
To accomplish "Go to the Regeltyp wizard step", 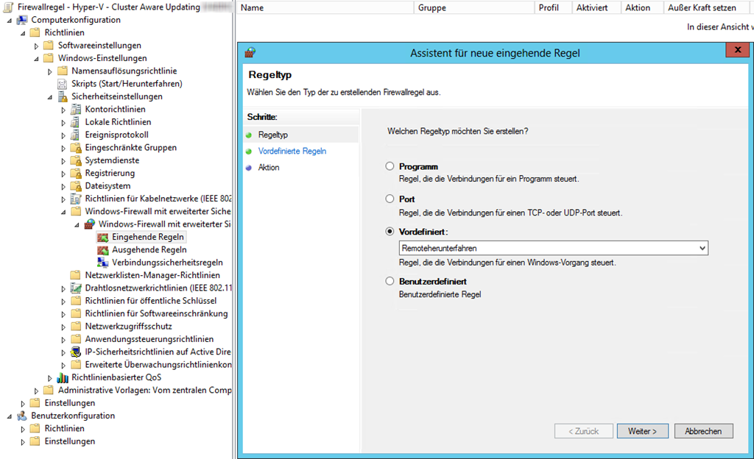I will 272,135.
